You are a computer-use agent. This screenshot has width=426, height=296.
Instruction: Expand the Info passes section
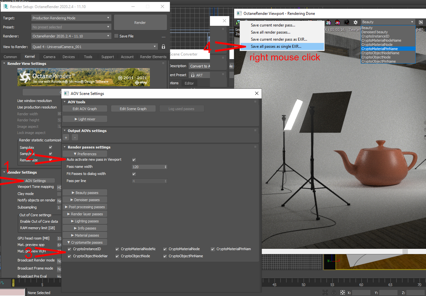tap(85, 228)
